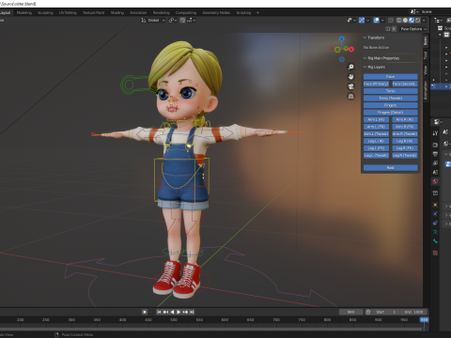
Task: Click the Arm.R (Tweak) rig layer button
Action: pos(405,134)
